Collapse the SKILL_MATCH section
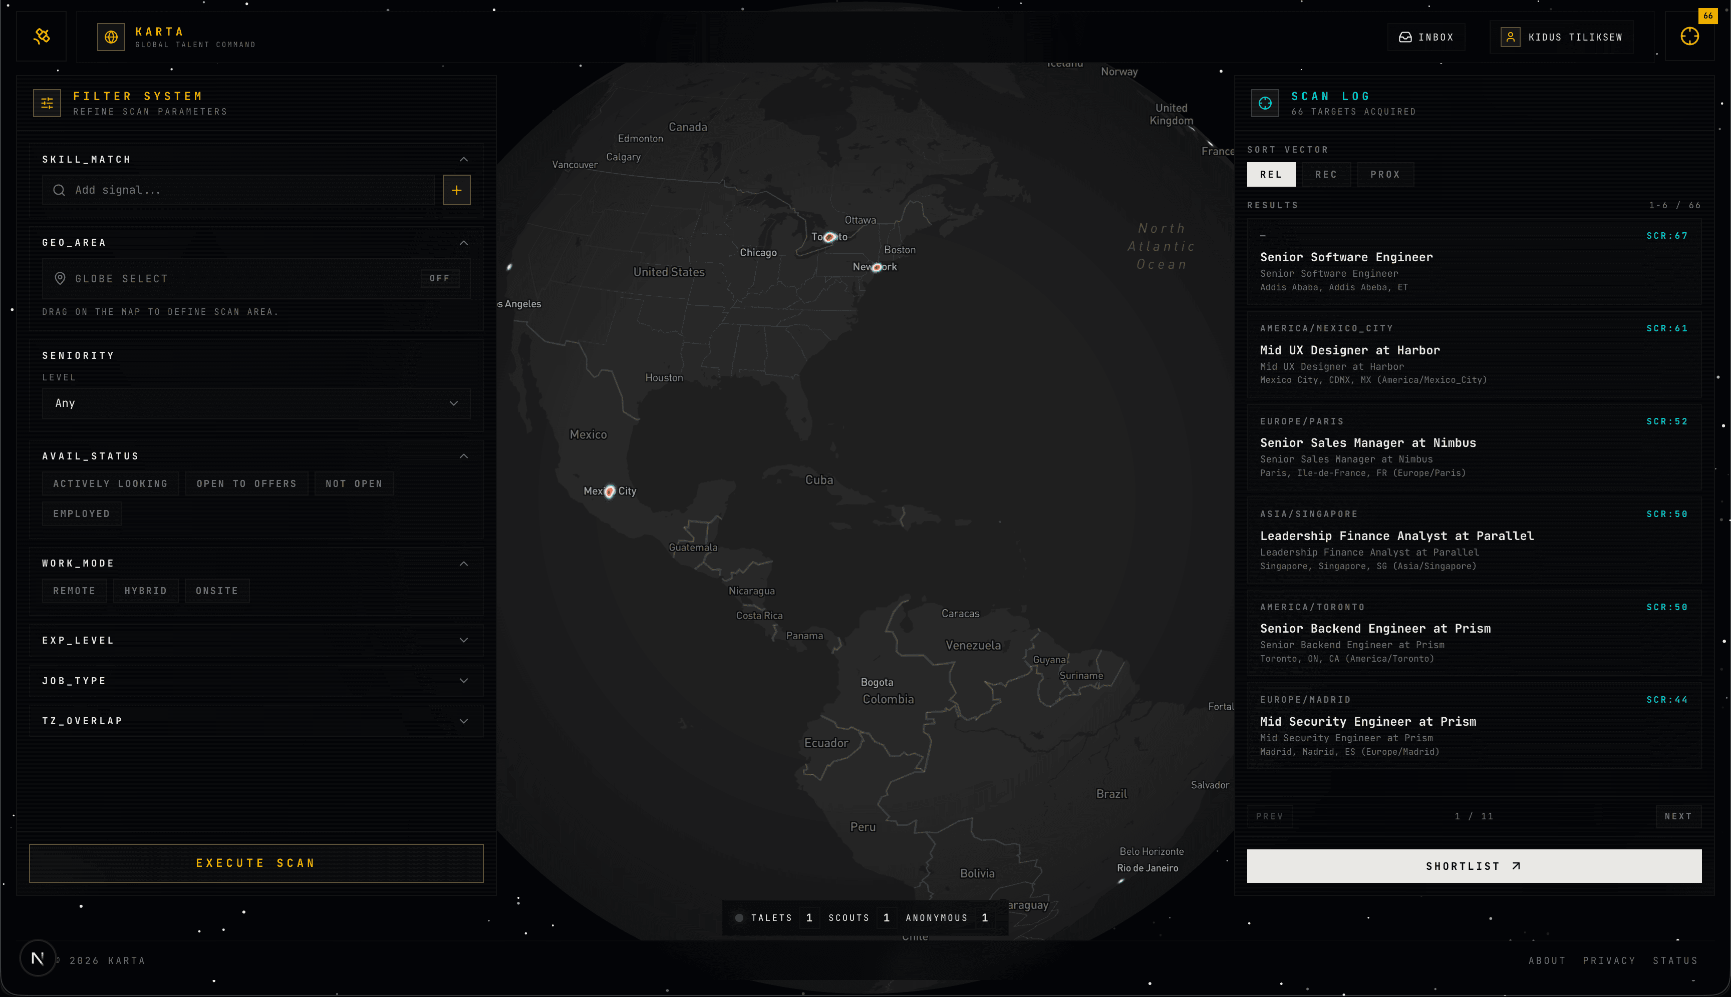 coord(463,159)
